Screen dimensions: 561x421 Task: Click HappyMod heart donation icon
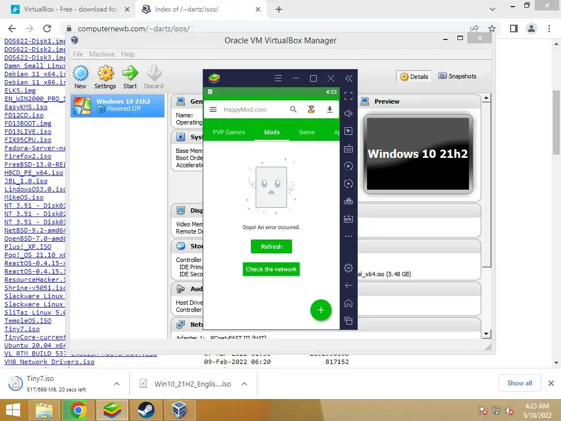point(311,110)
